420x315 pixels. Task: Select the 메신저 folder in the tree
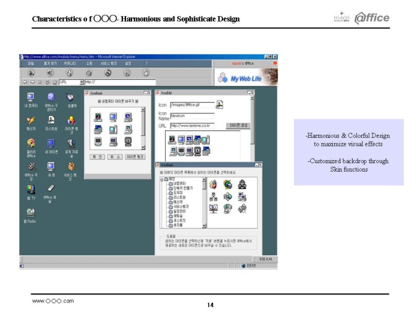175,202
